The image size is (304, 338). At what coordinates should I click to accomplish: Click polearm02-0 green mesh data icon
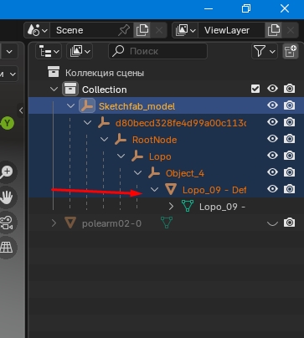(167, 223)
